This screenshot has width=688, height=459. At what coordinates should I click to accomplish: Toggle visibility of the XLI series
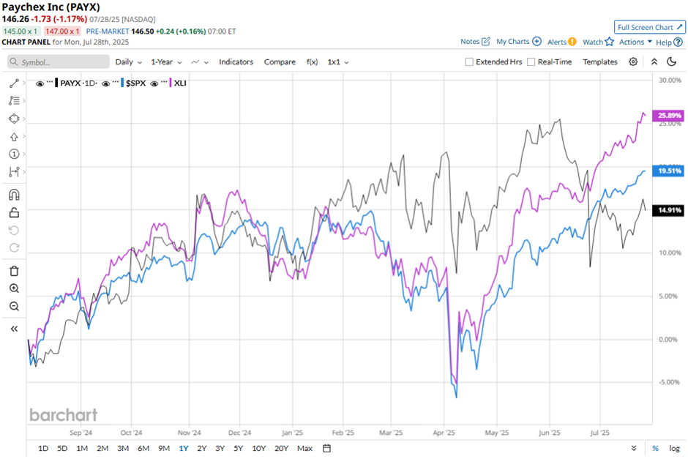tap(154, 83)
